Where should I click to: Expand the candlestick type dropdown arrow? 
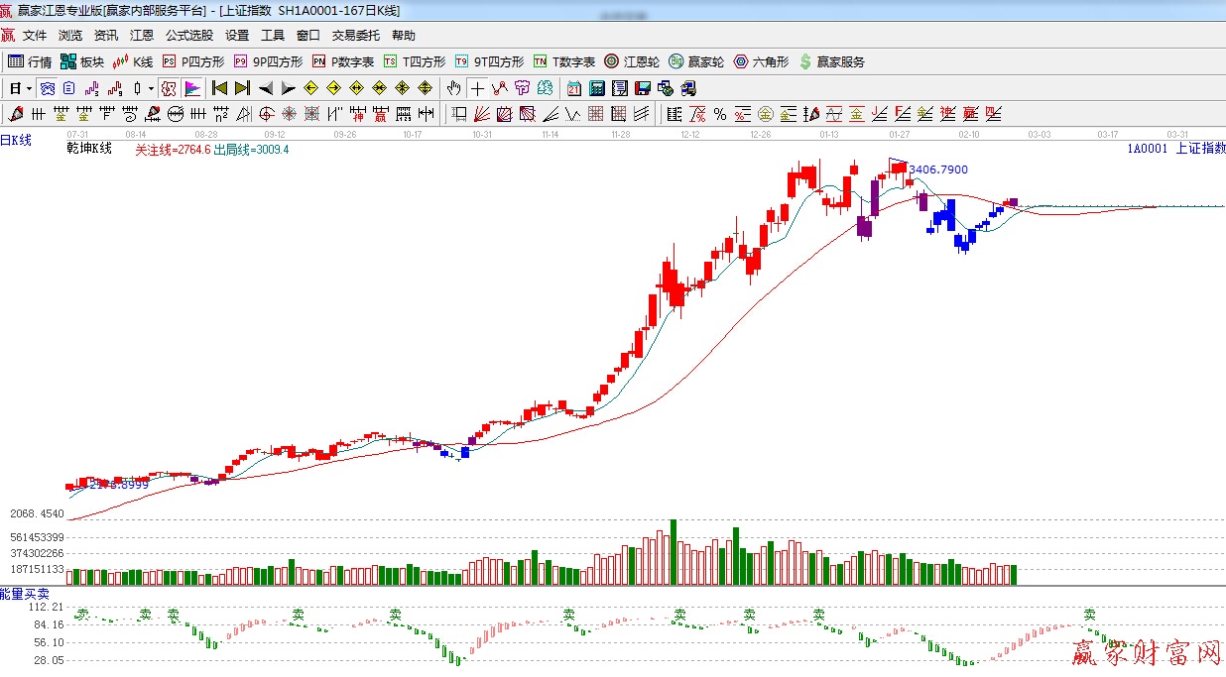point(151,88)
